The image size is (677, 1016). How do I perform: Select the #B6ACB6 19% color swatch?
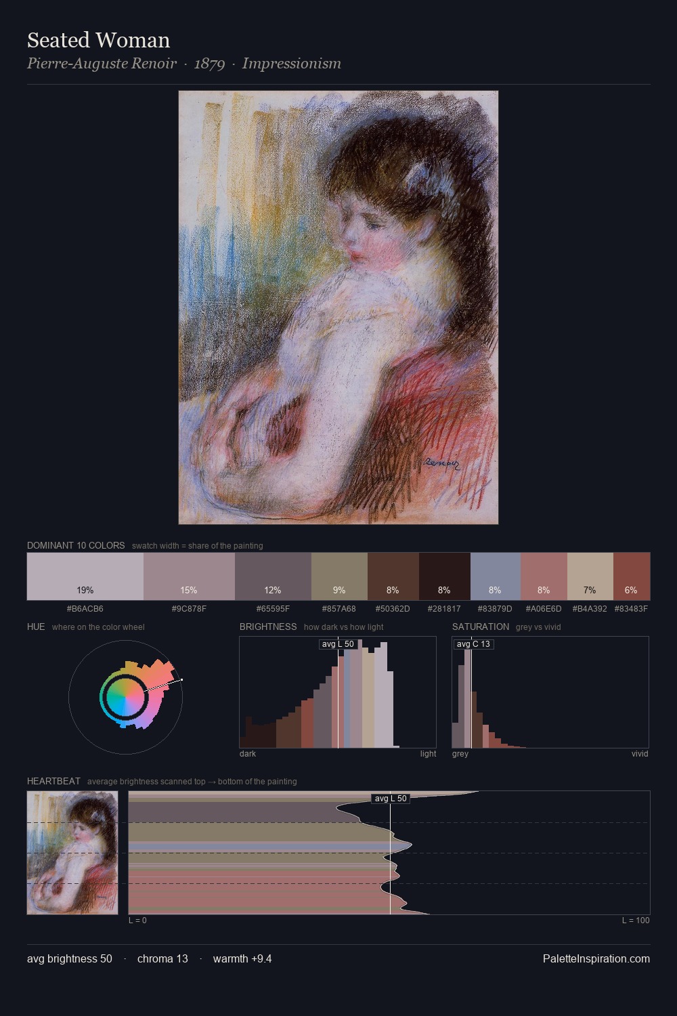tap(85, 576)
